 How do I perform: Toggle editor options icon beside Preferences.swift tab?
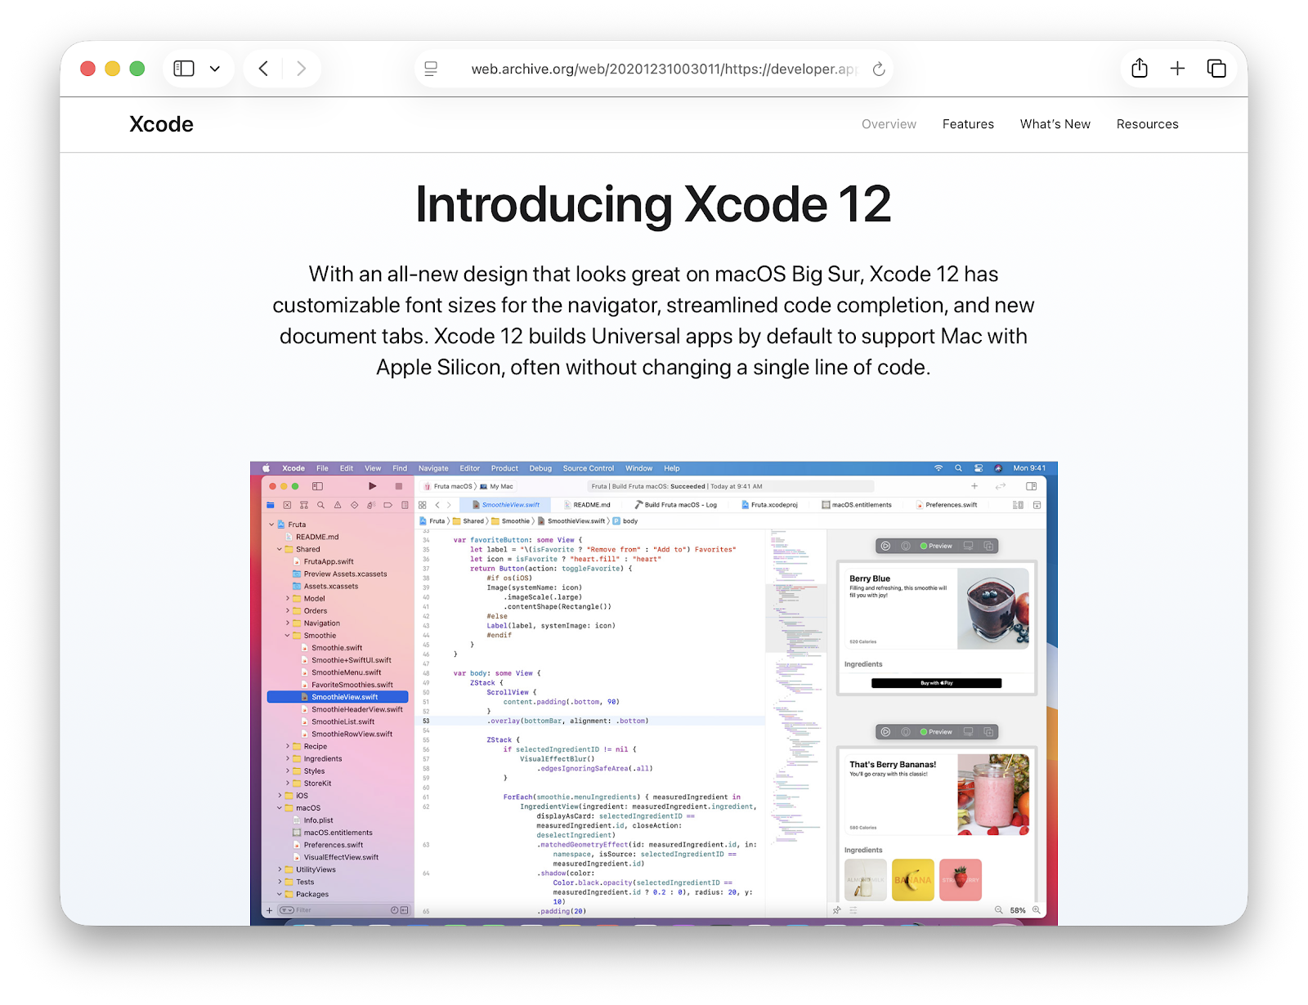pyautogui.click(x=1018, y=505)
